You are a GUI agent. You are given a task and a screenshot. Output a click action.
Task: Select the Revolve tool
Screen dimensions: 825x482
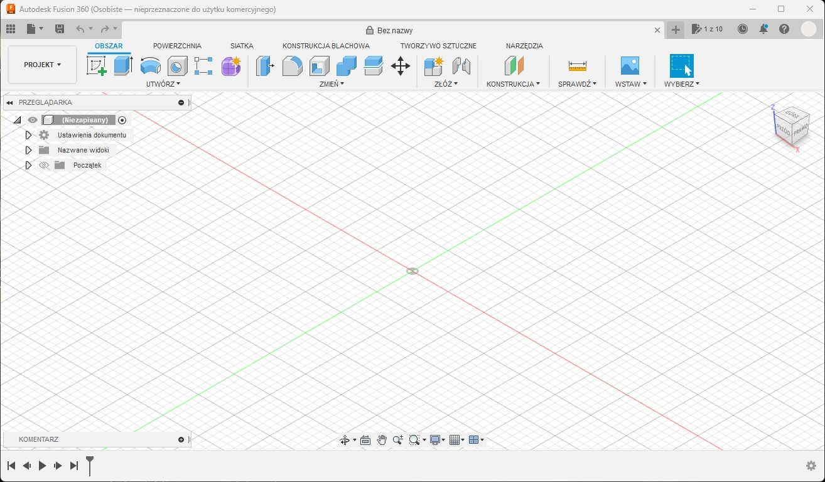point(150,66)
